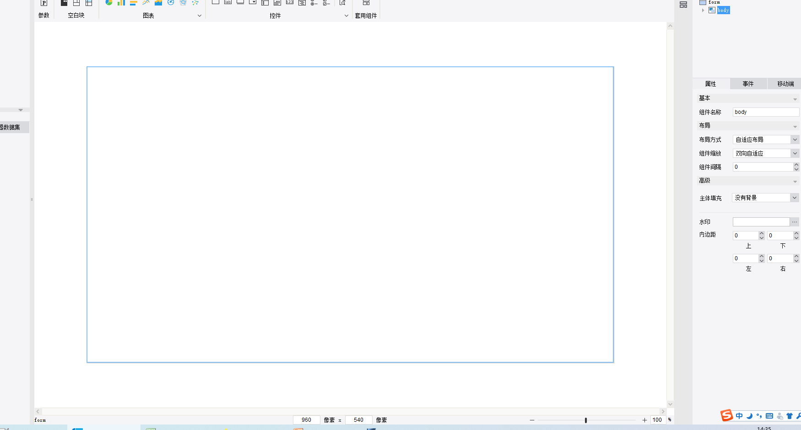This screenshot has height=430, width=801.
Task: Switch to the 事件 events tab
Action: [x=748, y=84]
